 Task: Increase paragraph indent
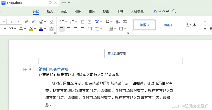[x=89, y=22]
